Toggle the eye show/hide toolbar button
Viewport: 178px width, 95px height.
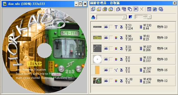[136, 9]
